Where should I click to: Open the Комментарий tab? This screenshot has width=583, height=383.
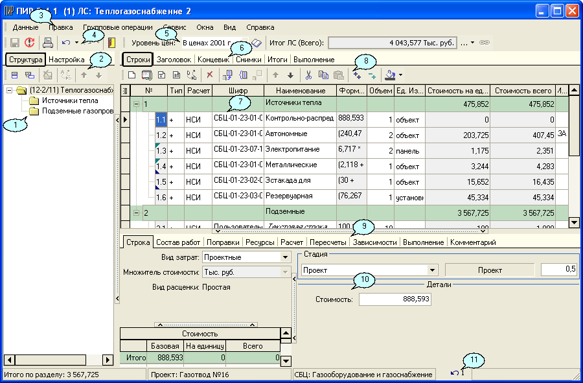coord(473,242)
